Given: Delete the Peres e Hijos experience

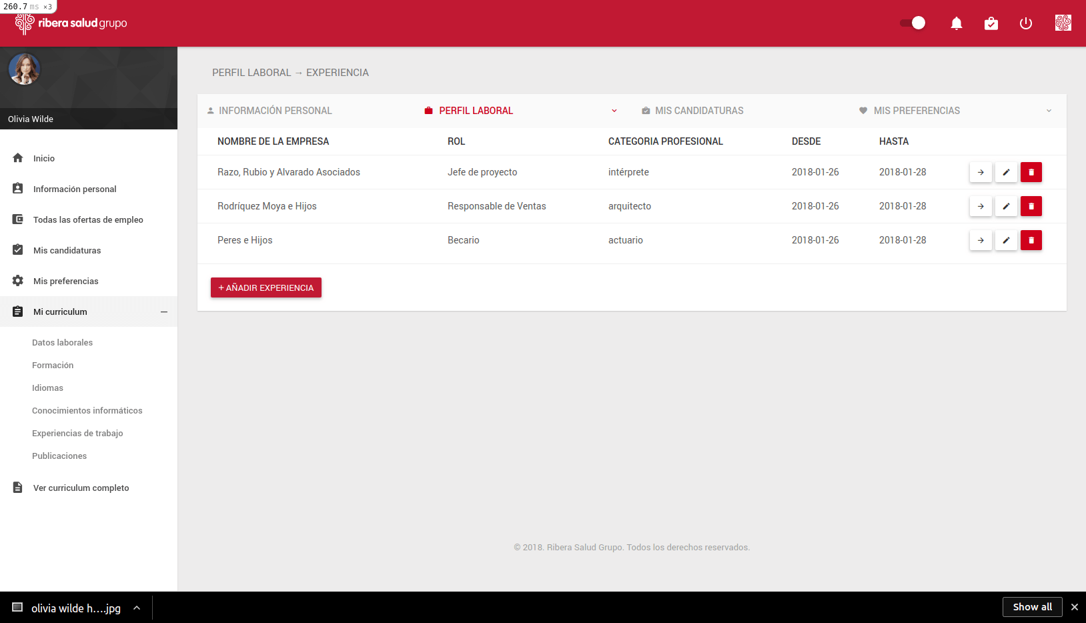Looking at the screenshot, I should pos(1031,240).
